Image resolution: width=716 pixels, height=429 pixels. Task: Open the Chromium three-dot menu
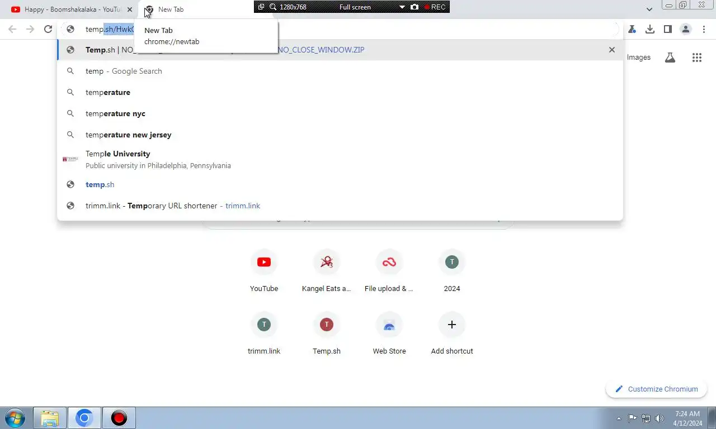tap(704, 29)
